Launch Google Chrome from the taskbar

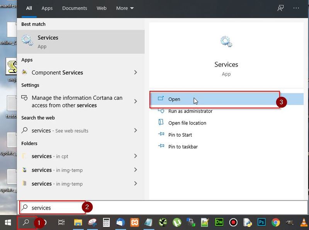[275, 223]
